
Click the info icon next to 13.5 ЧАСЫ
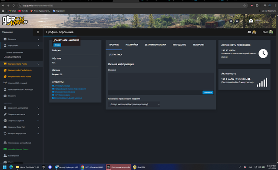point(249,79)
